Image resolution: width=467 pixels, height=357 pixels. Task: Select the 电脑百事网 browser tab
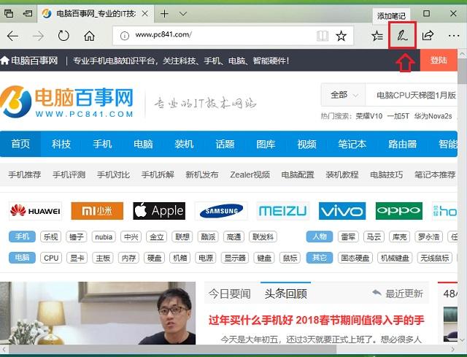[x=96, y=14]
